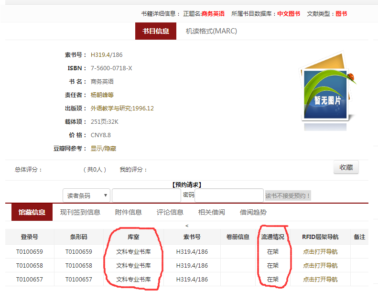
Task: Click 我的评分 rating label
Action: [133, 170]
